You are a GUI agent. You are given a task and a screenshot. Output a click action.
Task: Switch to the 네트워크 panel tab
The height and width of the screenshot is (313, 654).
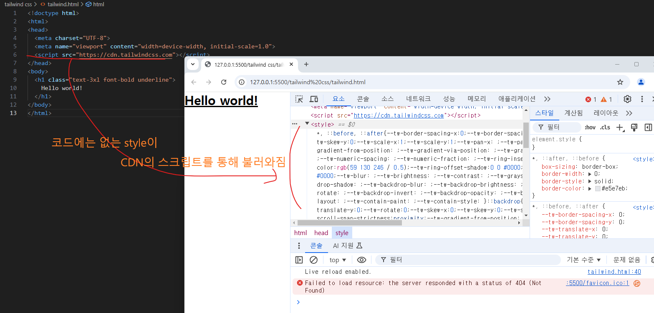tap(418, 99)
